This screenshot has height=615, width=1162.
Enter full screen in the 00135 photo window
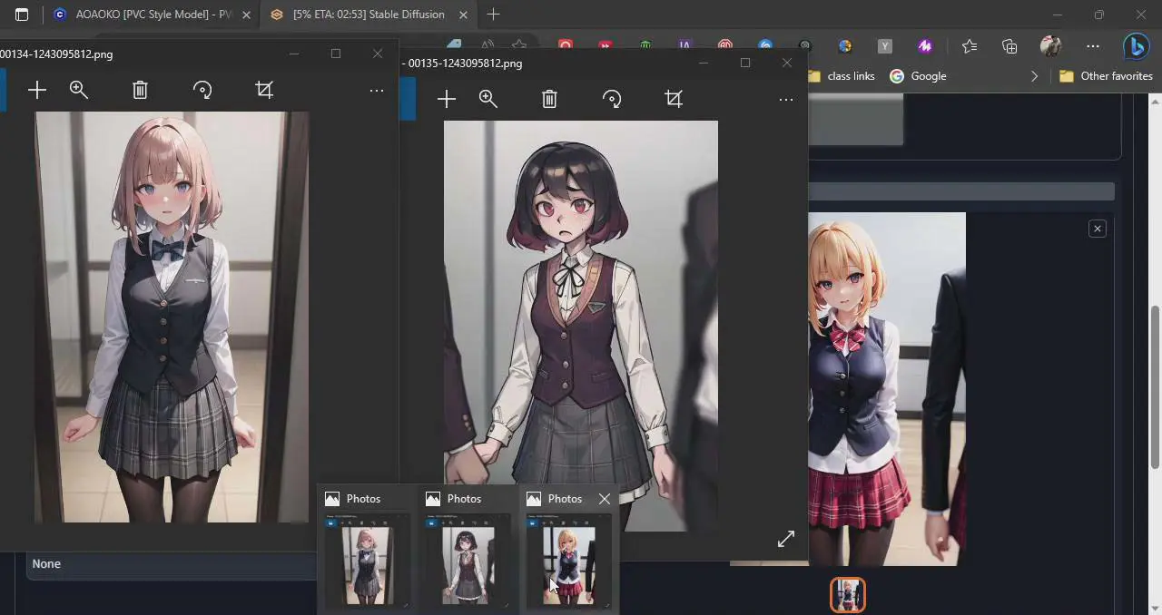coord(786,539)
